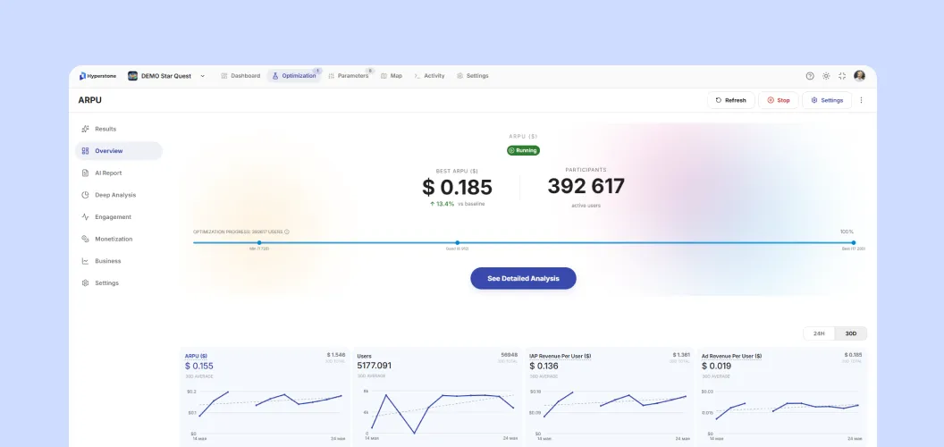
Task: Select Overview in the sidebar
Action: coord(119,150)
